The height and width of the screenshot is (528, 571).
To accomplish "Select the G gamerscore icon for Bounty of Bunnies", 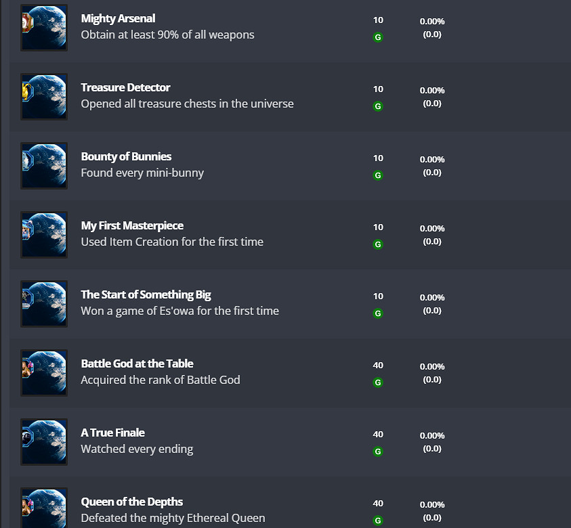I will 378,175.
